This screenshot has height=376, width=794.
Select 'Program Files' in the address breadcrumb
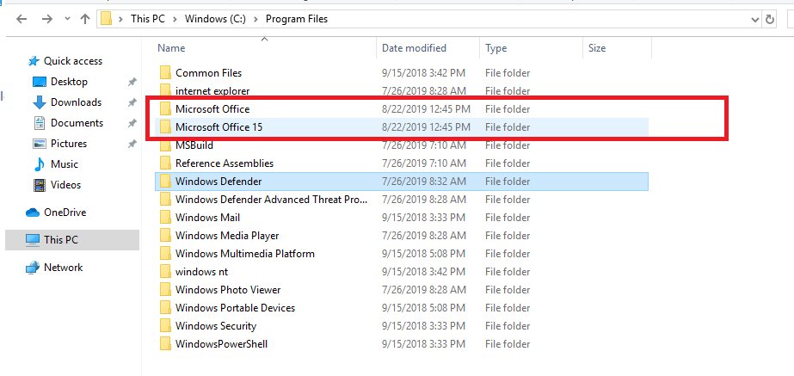pos(296,19)
